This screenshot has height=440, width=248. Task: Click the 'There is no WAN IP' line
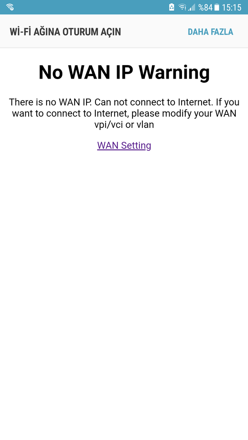click(50, 102)
